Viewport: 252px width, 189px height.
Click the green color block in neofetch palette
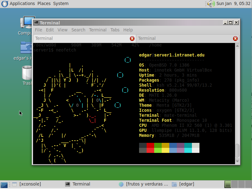[x=158, y=145]
